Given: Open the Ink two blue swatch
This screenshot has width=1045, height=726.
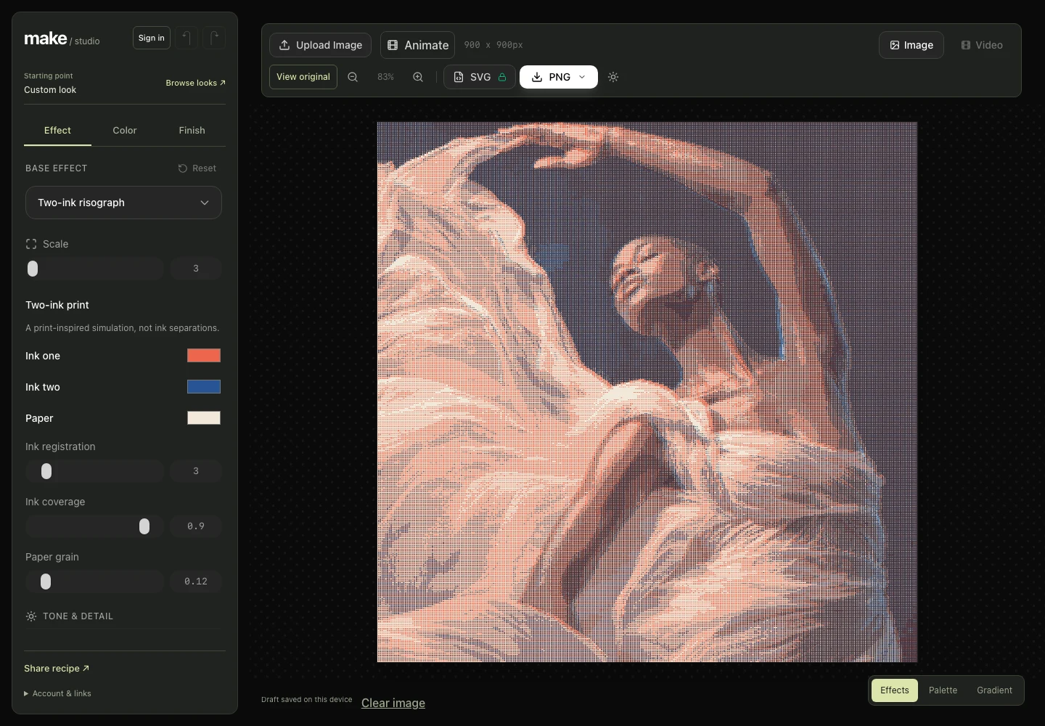Looking at the screenshot, I should pyautogui.click(x=204, y=387).
